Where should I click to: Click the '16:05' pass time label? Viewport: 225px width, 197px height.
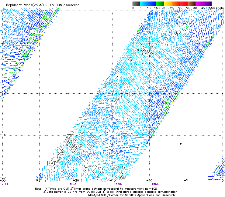[72, 184]
